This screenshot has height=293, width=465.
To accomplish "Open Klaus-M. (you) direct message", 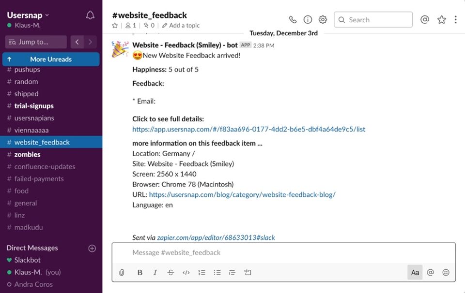I will pos(51,272).
